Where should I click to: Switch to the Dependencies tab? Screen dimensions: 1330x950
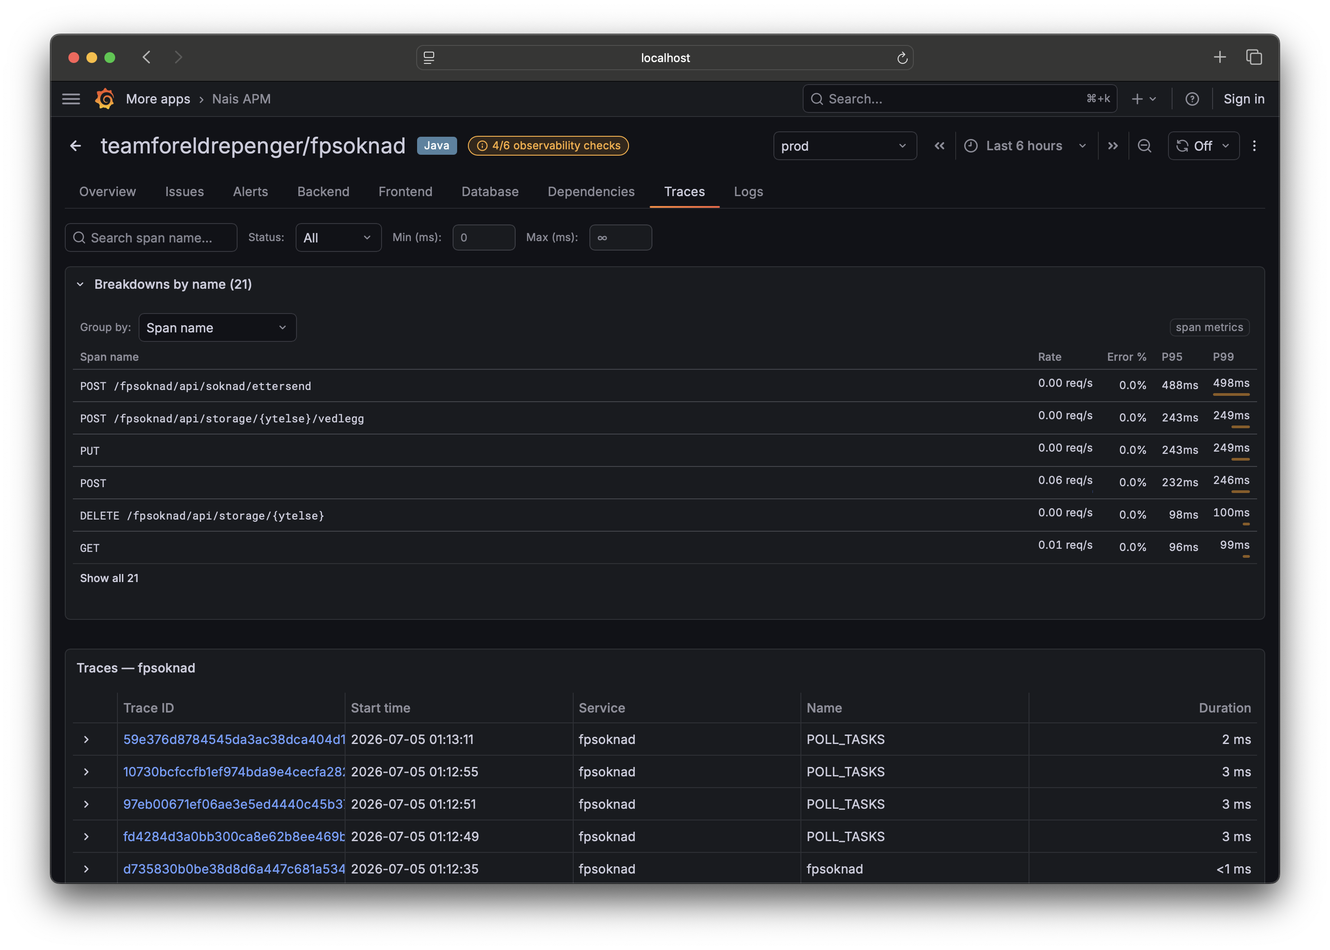point(591,191)
